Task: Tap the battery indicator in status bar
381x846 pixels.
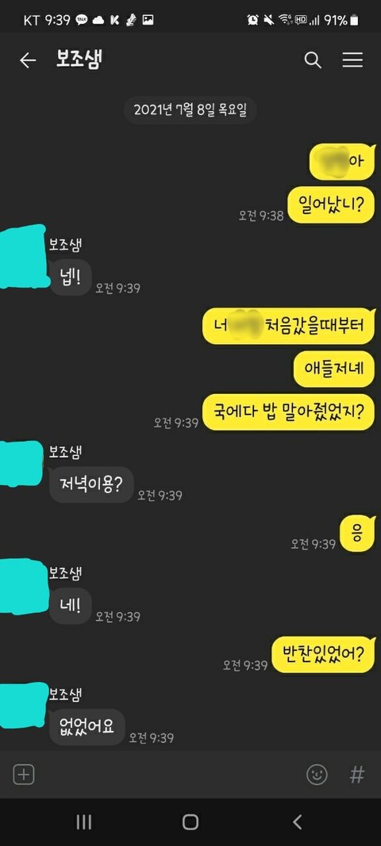Action: [354, 21]
